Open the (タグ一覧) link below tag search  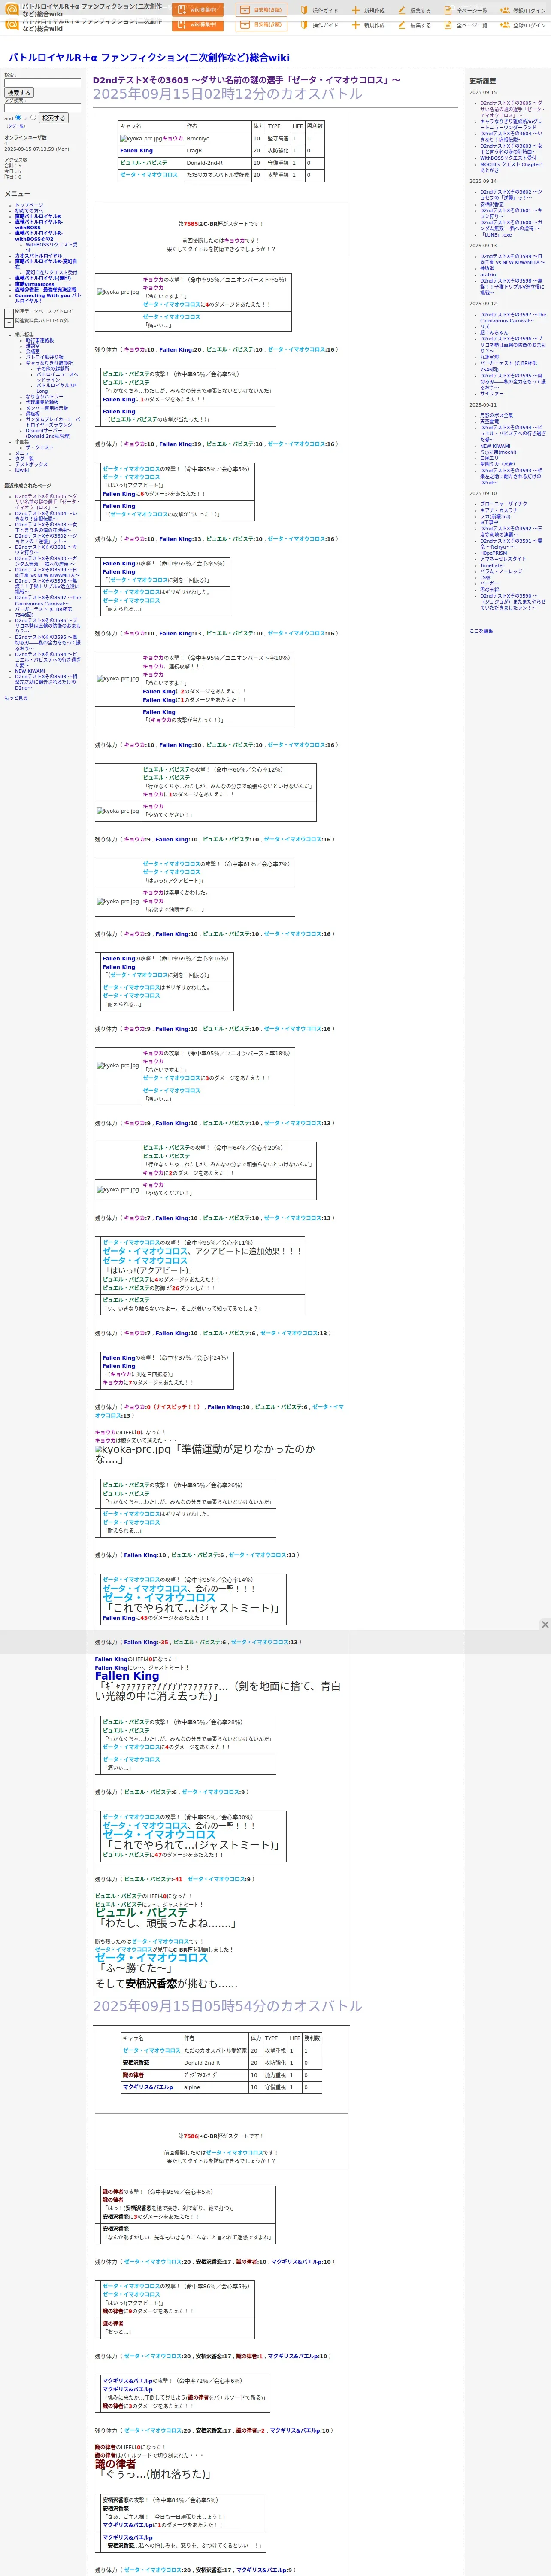[x=16, y=126]
